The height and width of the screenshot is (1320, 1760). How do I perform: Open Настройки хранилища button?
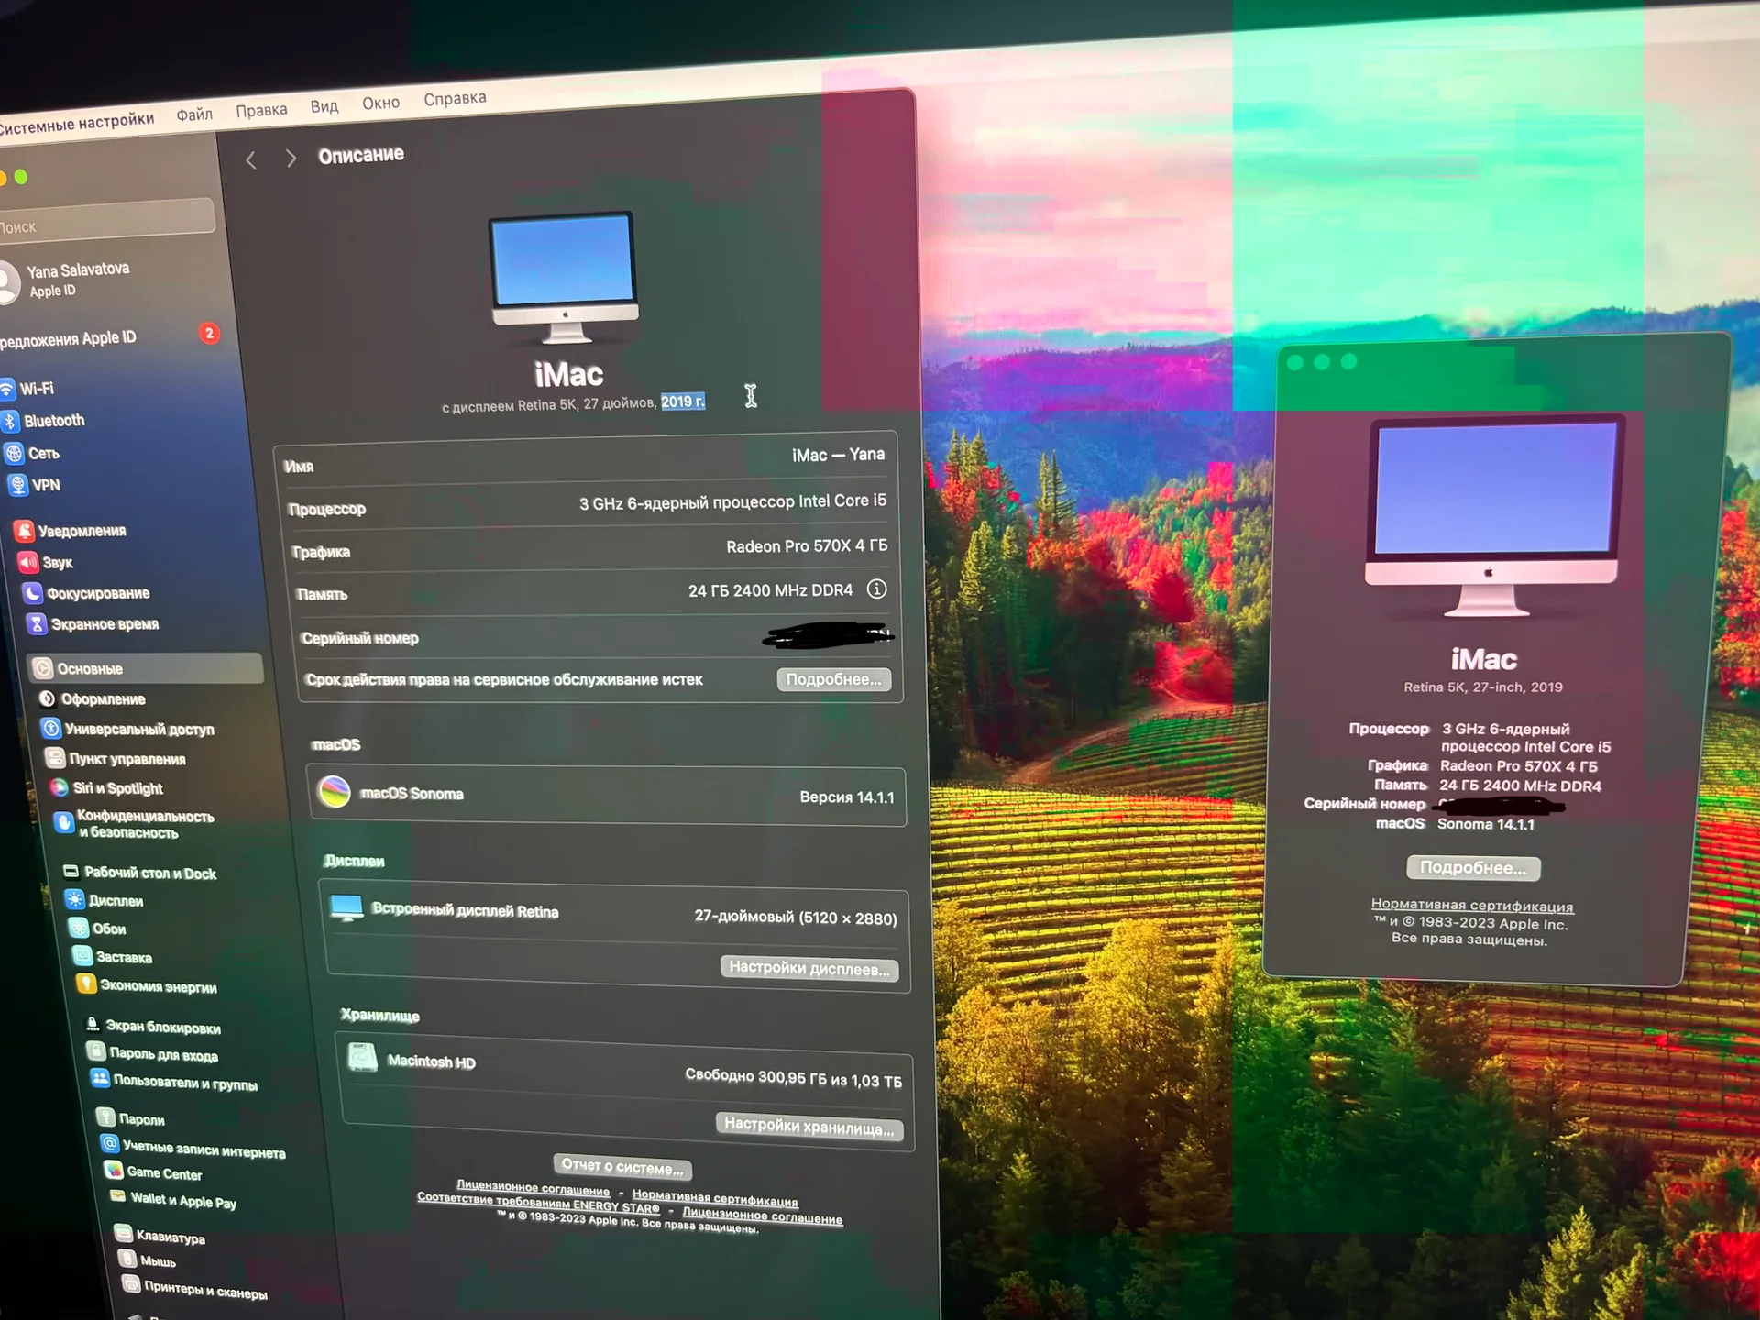pyautogui.click(x=808, y=1127)
